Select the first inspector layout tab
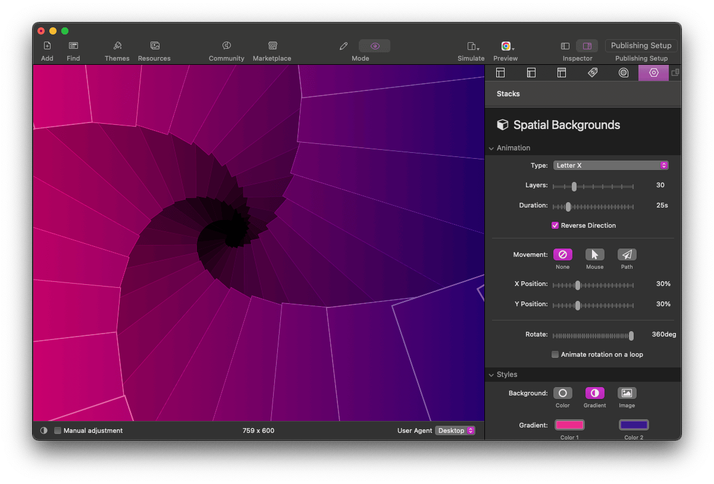 [x=500, y=73]
